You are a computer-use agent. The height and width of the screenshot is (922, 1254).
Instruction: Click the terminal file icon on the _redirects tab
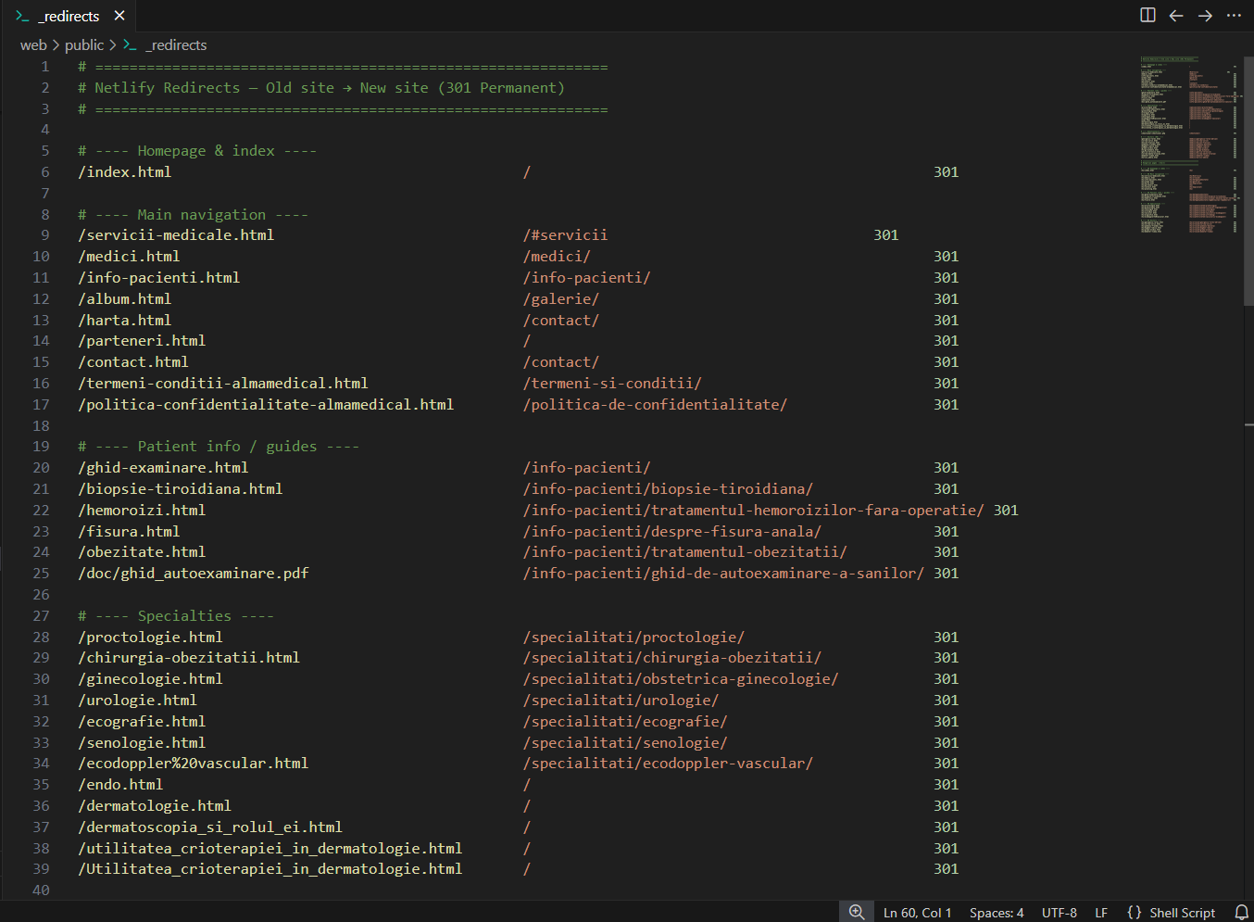22,16
